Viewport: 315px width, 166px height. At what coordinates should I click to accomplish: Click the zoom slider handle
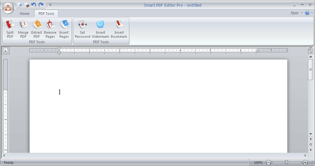point(286,163)
